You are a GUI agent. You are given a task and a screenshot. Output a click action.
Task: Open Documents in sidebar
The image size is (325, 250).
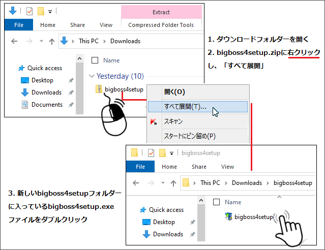(x=47, y=105)
